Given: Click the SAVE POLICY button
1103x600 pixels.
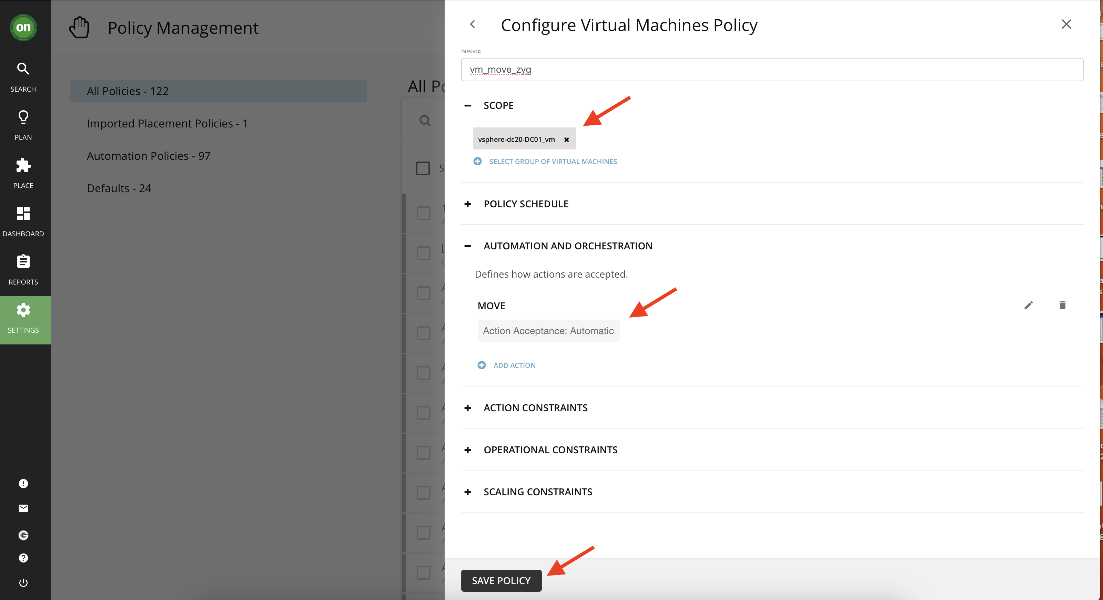Looking at the screenshot, I should 501,580.
